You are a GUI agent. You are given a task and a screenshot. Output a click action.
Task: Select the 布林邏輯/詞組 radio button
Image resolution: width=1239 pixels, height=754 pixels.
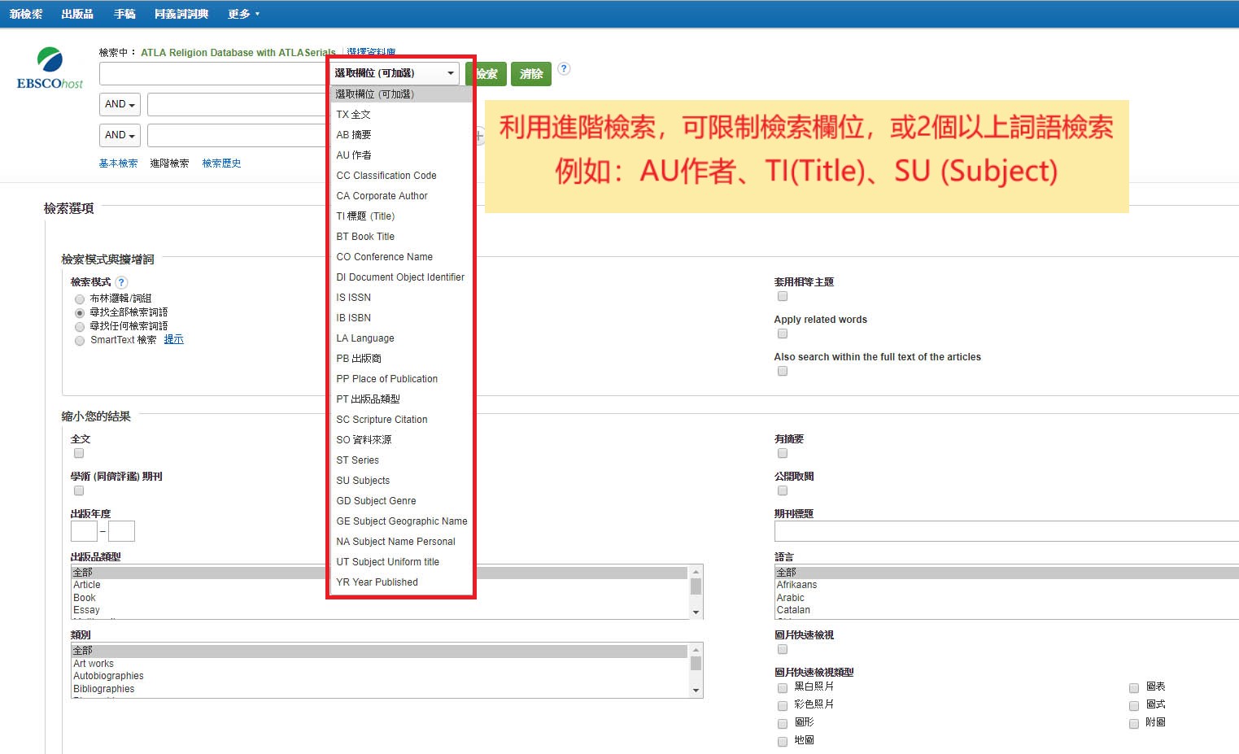click(x=80, y=299)
